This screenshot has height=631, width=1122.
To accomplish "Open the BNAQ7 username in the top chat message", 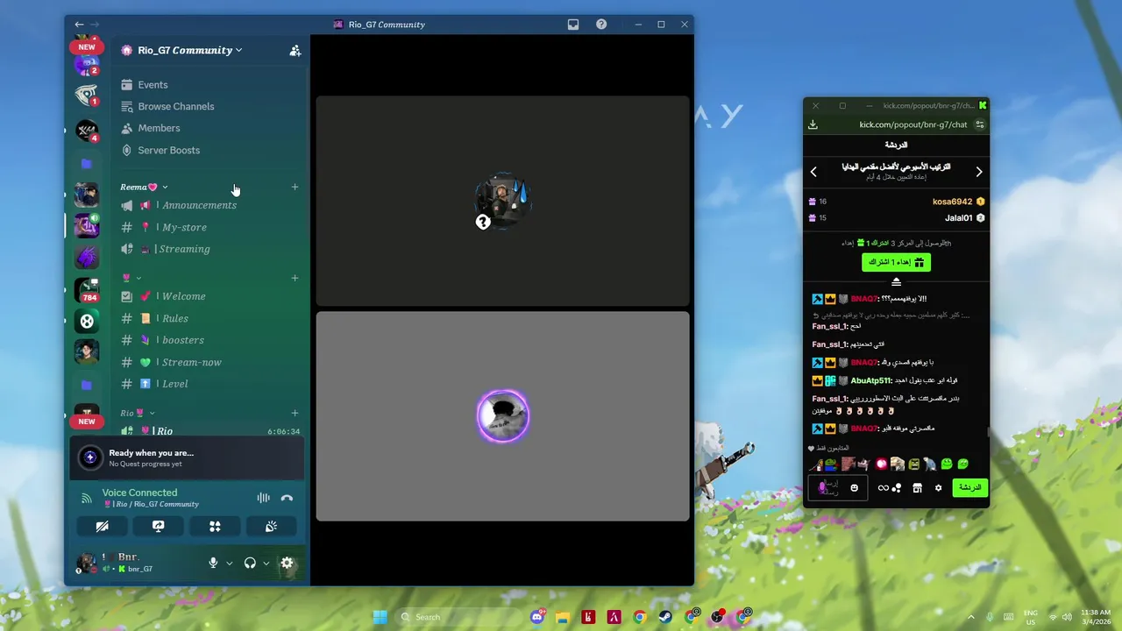I will pos(864,299).
